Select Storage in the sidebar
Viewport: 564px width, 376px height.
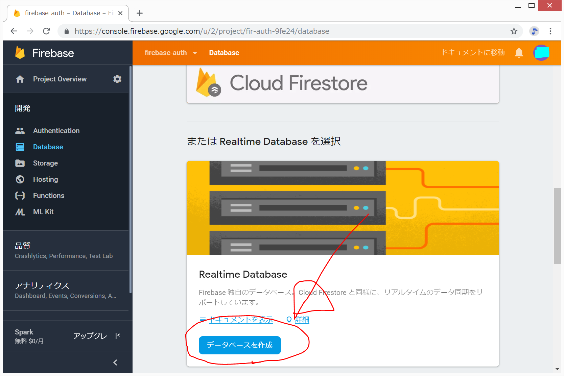[45, 163]
